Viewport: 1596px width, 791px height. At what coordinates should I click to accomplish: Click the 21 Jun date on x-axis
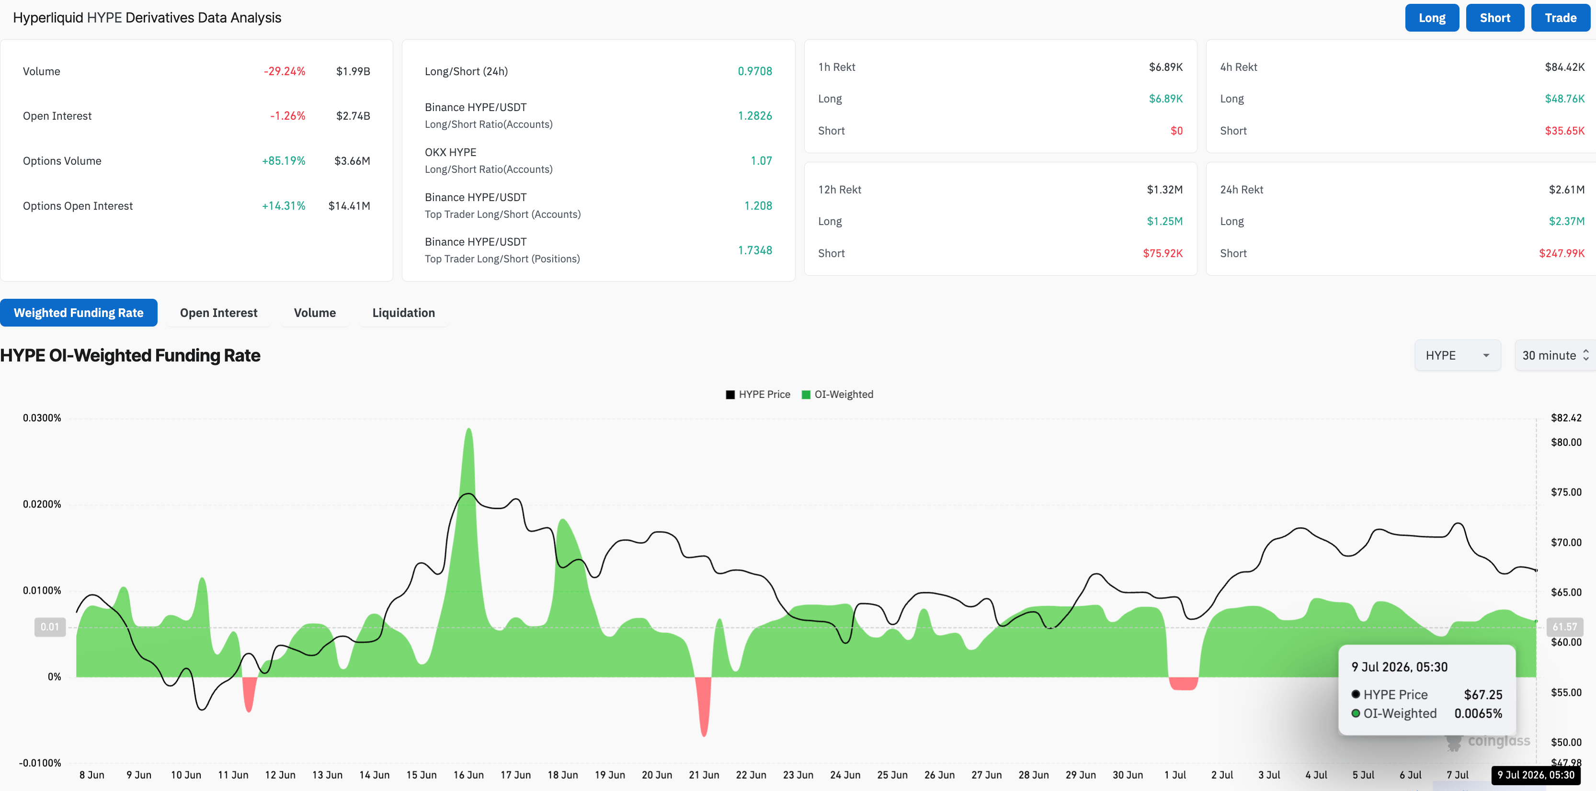click(704, 775)
